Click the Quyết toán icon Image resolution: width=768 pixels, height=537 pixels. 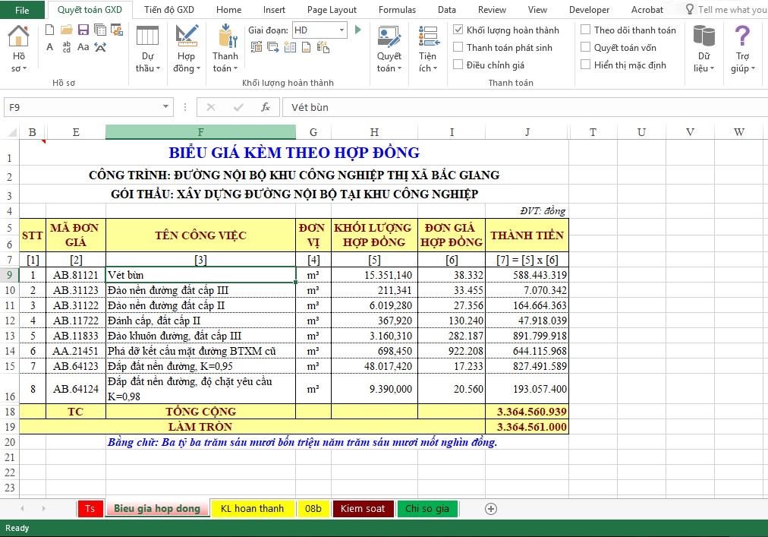[389, 38]
